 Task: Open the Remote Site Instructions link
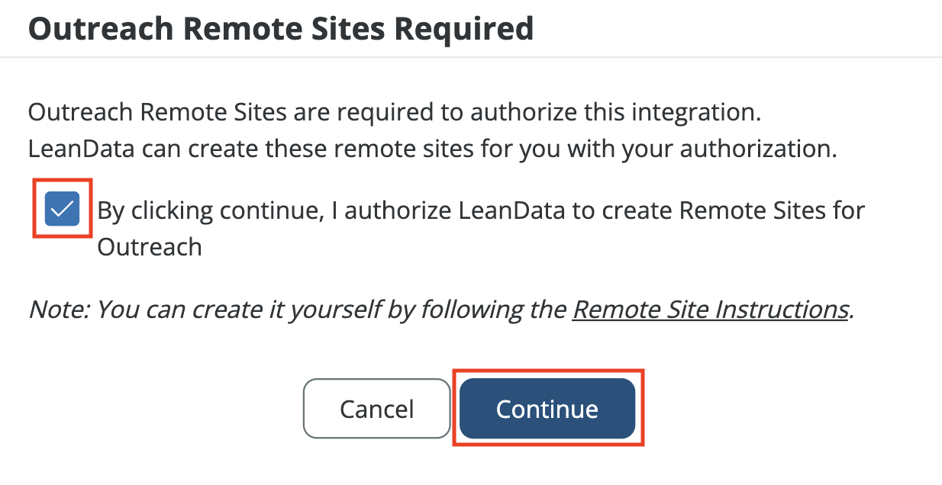click(x=710, y=309)
